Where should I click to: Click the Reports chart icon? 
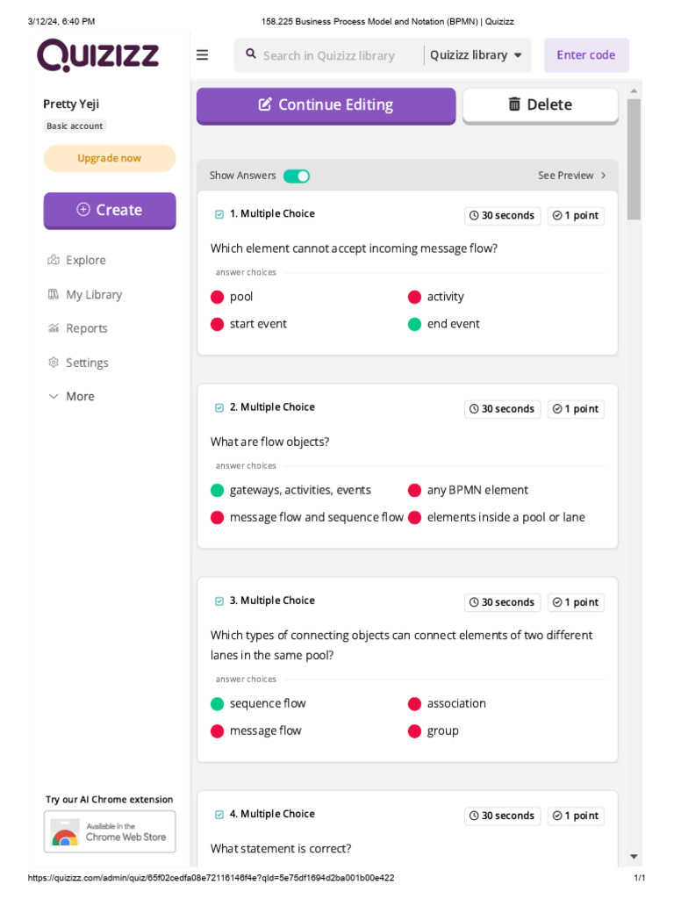tap(54, 328)
